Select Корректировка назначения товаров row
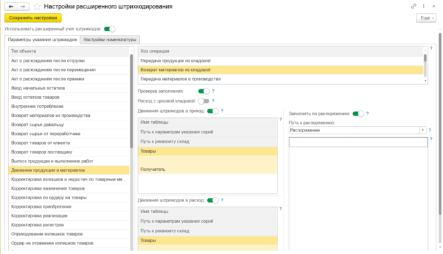Image resolution: width=443 pixels, height=254 pixels. pos(69,188)
